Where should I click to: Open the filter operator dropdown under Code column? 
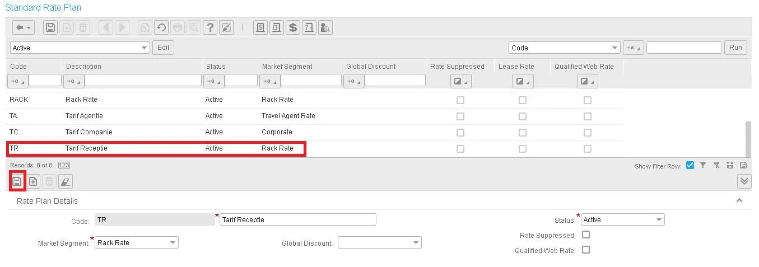[17, 81]
